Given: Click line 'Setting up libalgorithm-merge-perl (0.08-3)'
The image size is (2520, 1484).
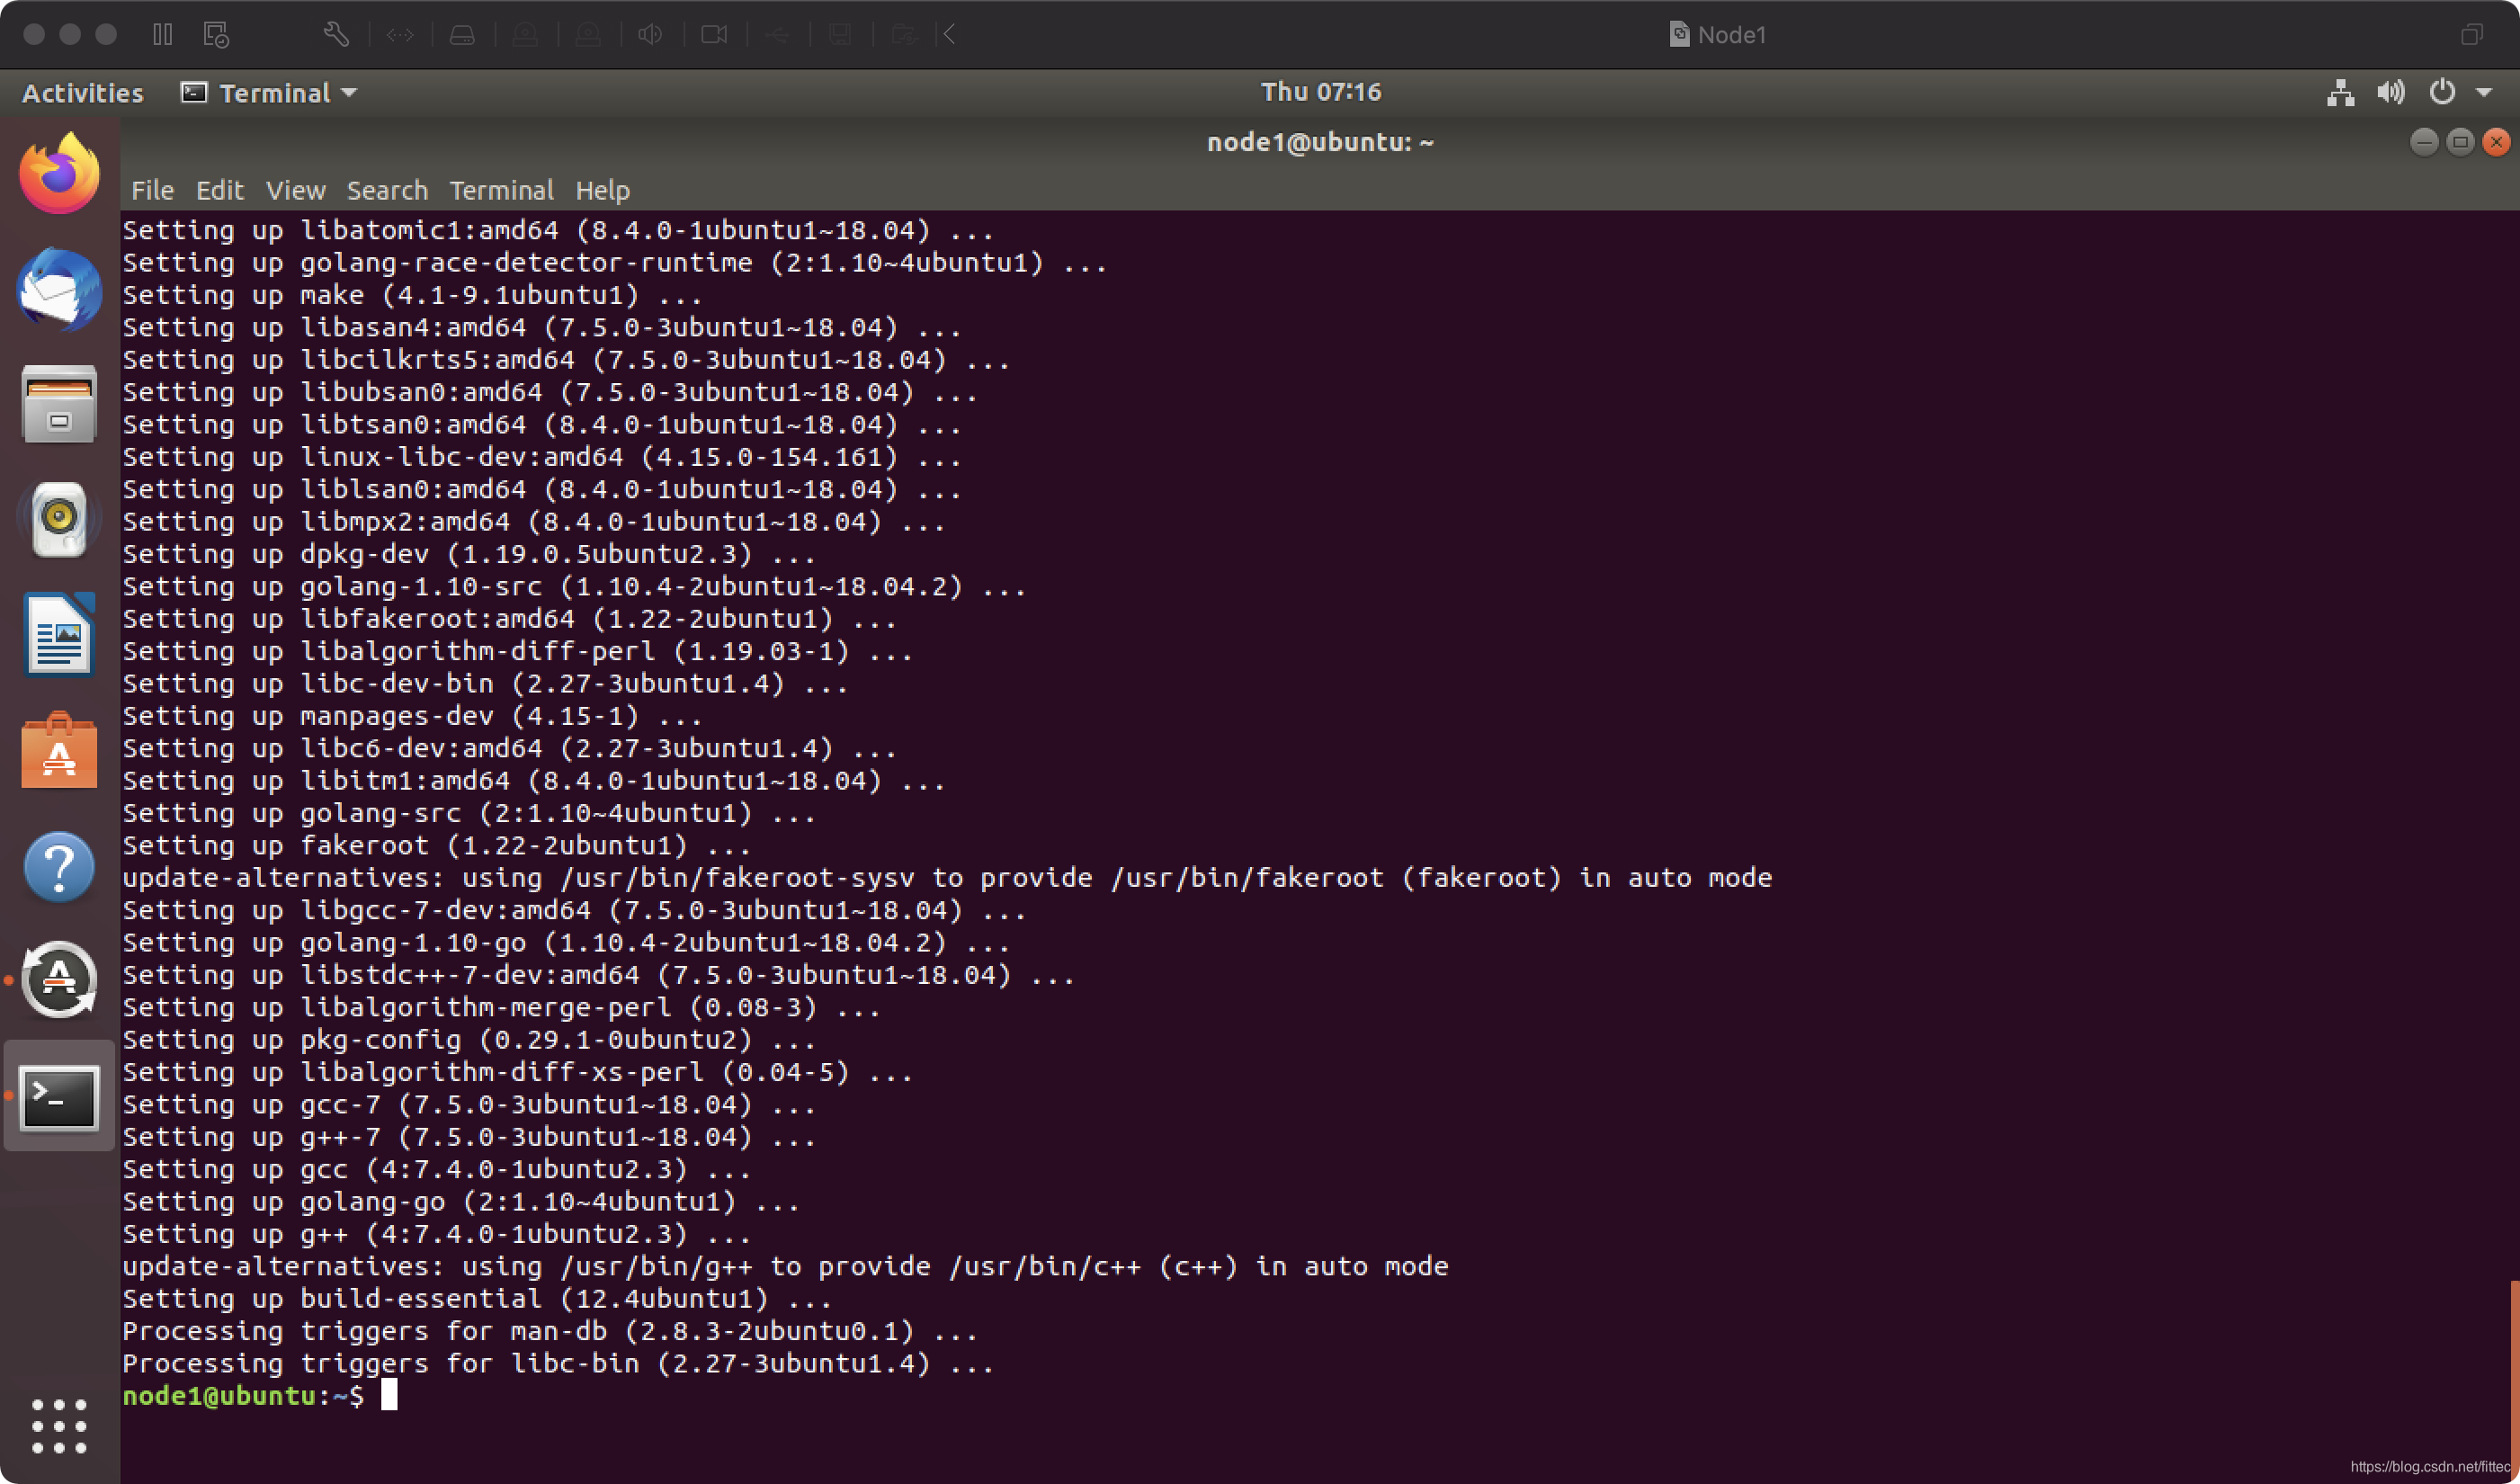Looking at the screenshot, I should [x=501, y=1007].
